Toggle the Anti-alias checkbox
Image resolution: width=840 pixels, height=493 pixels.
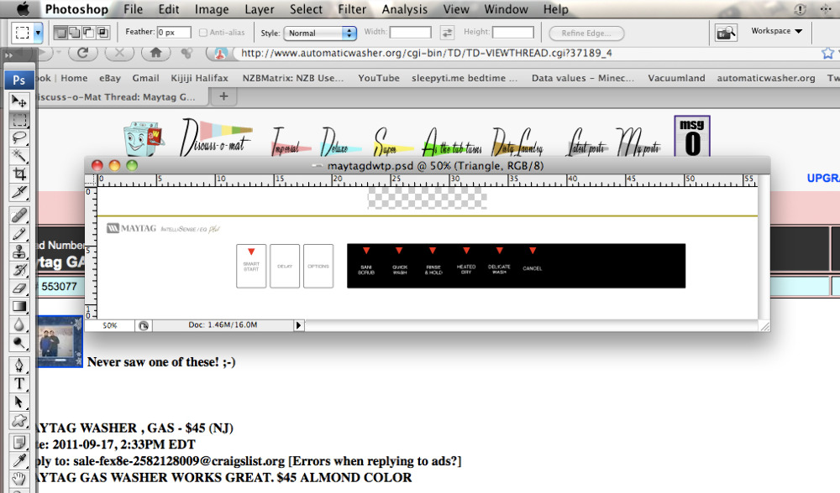[203, 33]
